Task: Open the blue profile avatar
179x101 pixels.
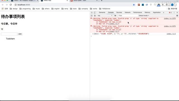Action: 172,5
